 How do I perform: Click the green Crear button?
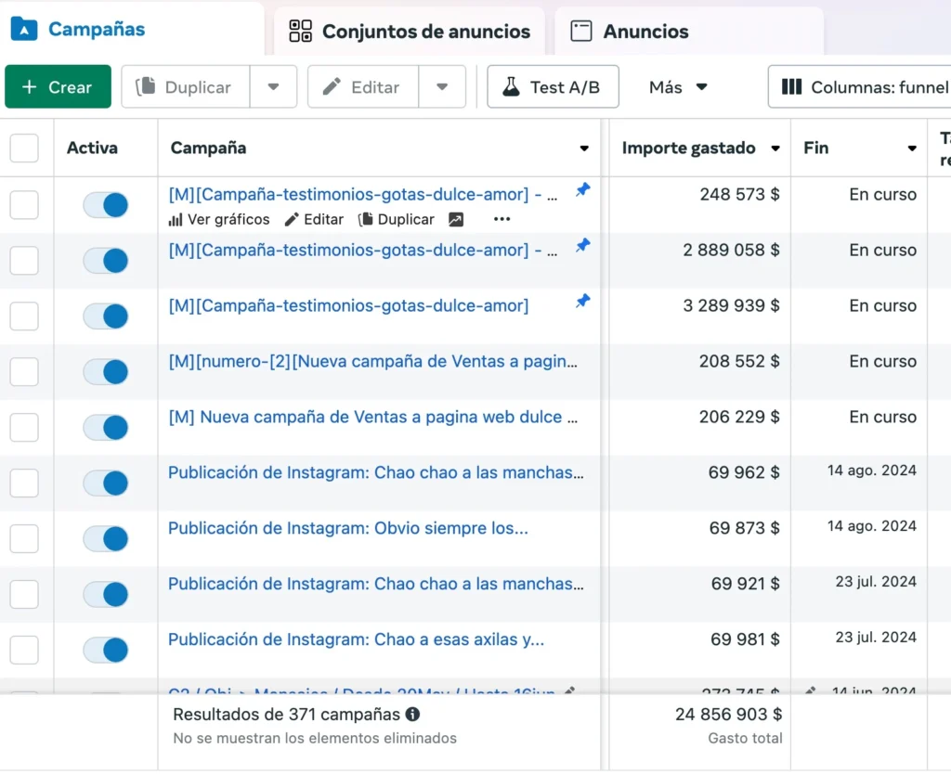pyautogui.click(x=58, y=87)
